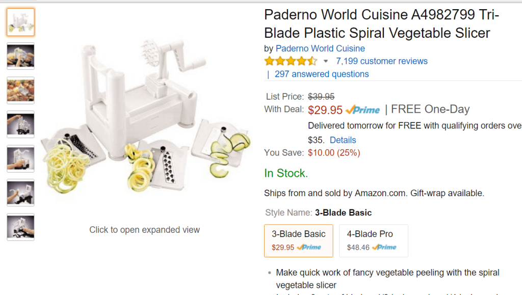
Task: Click the Prime badge in the 4-Blade Pro option
Action: tap(384, 248)
